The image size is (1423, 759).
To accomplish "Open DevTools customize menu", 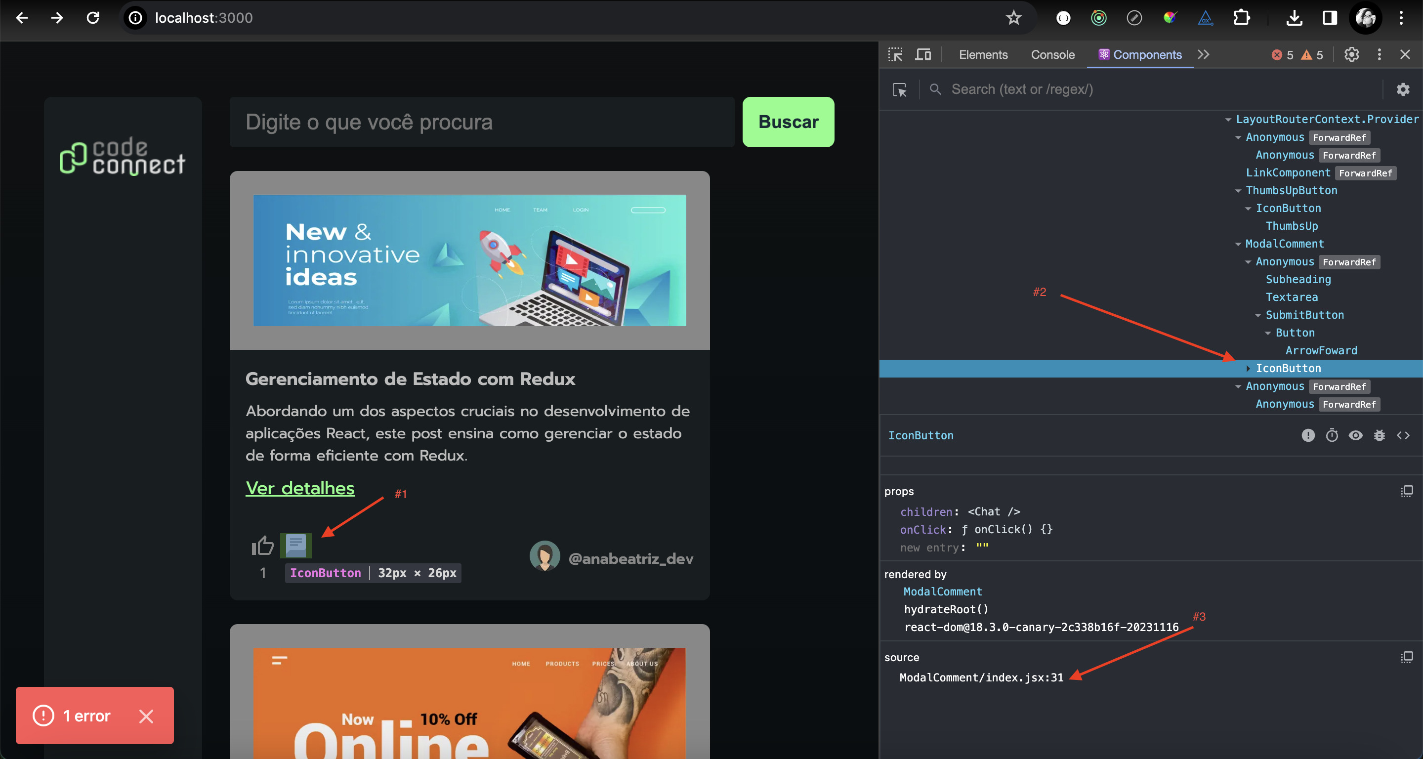I will click(x=1380, y=55).
